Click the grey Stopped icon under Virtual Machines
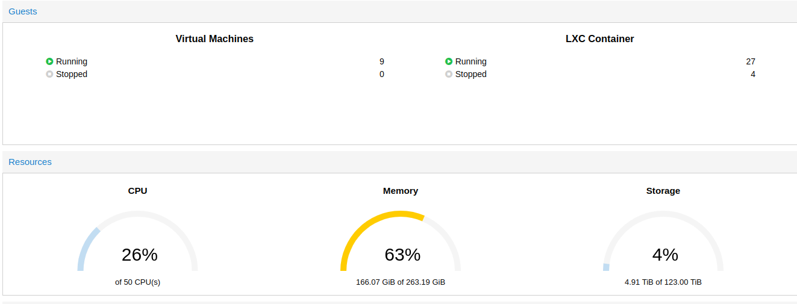Image resolution: width=797 pixels, height=304 pixels. pyautogui.click(x=49, y=74)
